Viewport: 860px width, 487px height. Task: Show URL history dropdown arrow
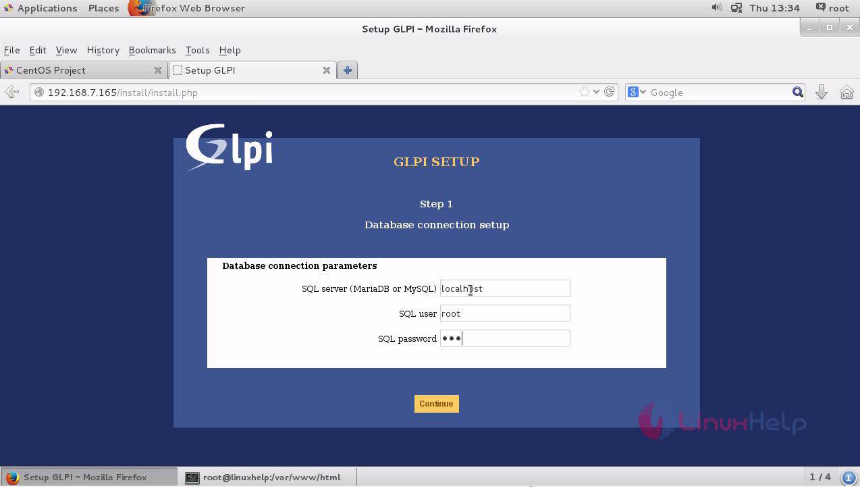click(x=596, y=92)
